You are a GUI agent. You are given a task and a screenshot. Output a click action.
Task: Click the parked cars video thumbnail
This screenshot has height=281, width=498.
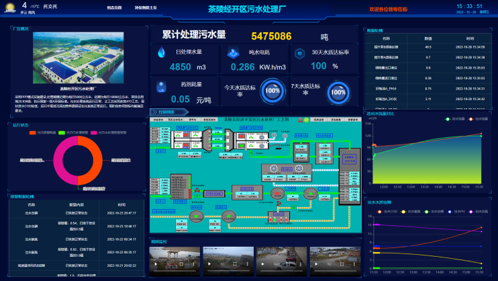point(282,262)
